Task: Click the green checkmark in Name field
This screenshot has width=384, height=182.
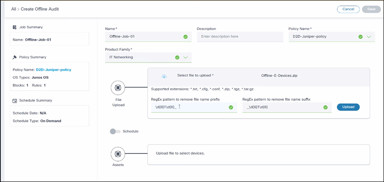Action: click(x=185, y=37)
